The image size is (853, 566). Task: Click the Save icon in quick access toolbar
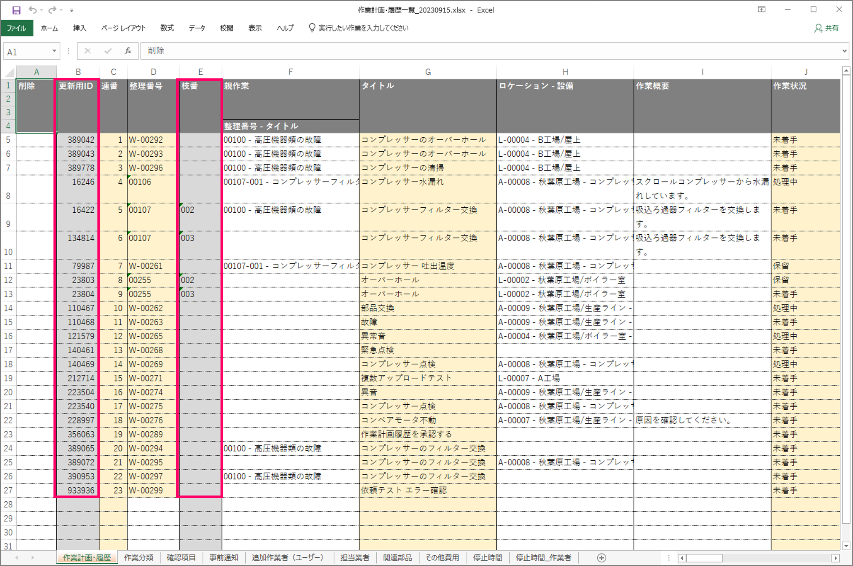tap(16, 10)
